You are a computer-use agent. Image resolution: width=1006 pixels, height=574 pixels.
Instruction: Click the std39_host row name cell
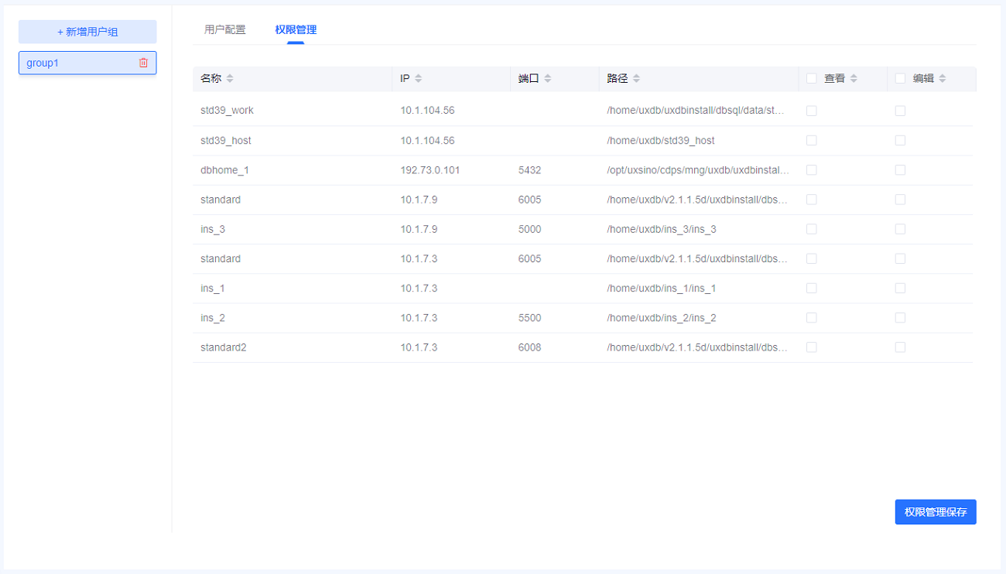click(226, 141)
